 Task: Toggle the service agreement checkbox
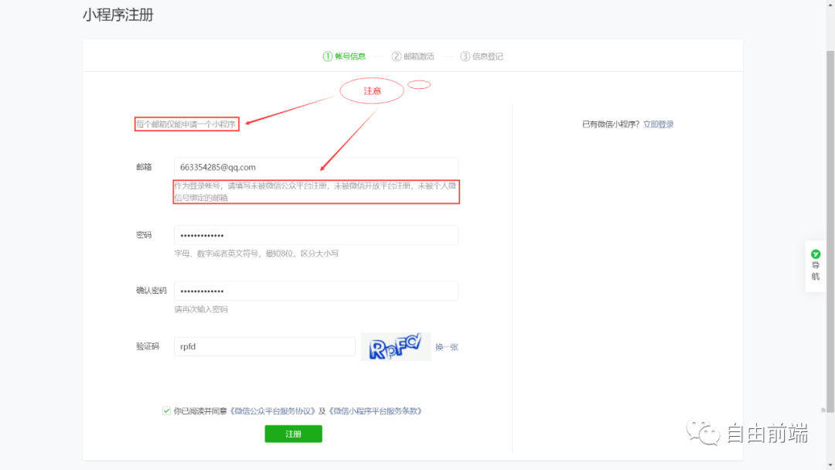(167, 410)
